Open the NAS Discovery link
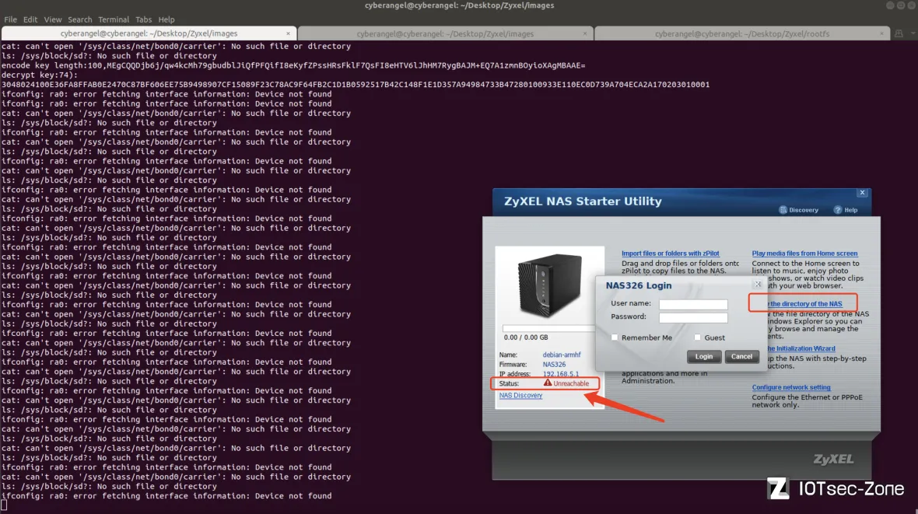The image size is (918, 514). [520, 396]
